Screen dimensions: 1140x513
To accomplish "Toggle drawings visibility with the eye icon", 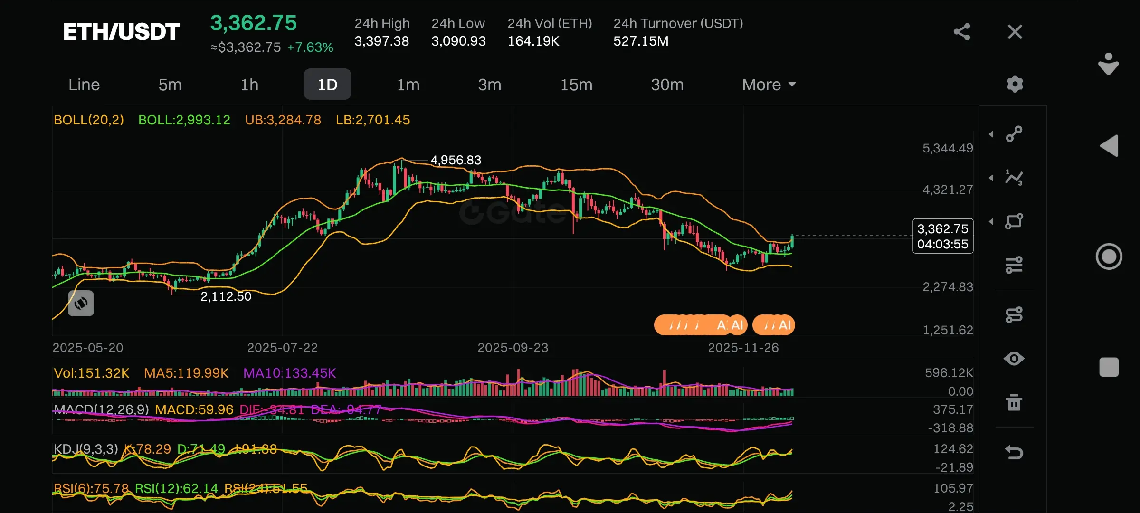I will (x=1014, y=359).
